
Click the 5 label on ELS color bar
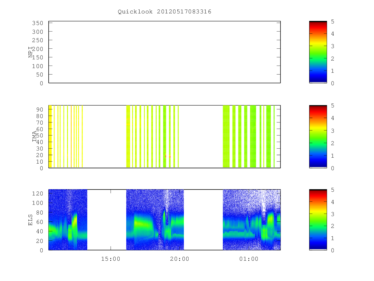(x=333, y=190)
